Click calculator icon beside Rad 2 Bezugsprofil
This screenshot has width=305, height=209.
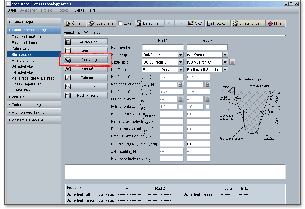click(232, 62)
